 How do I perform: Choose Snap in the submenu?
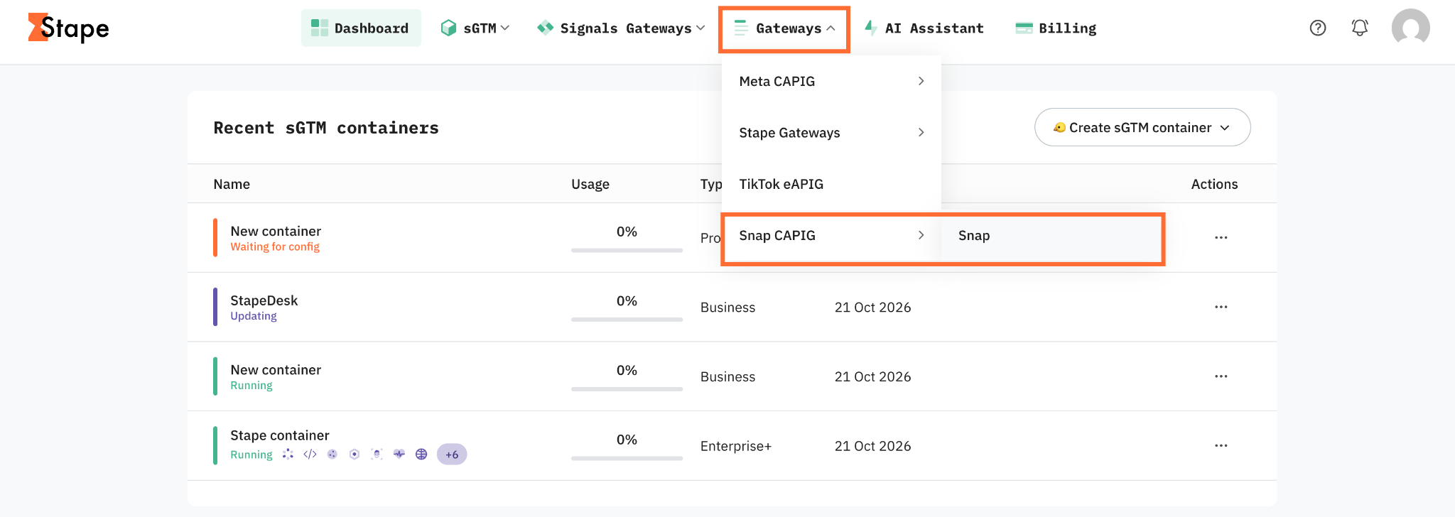(x=1051, y=236)
